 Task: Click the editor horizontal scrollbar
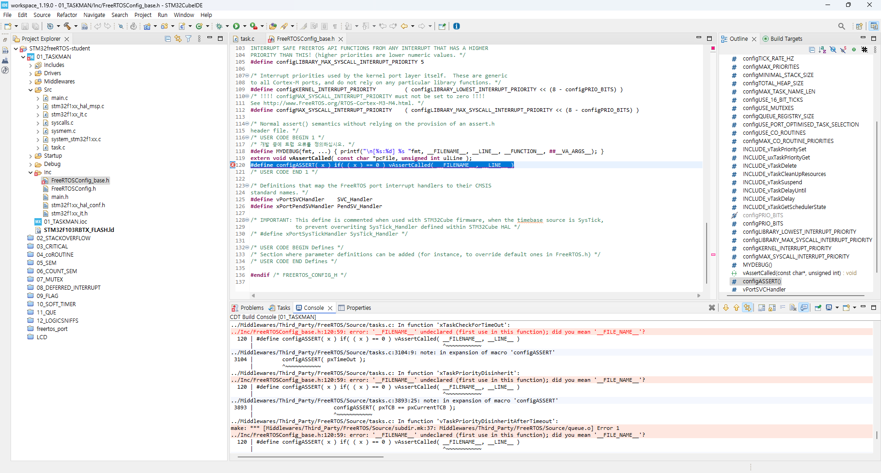tap(475, 296)
